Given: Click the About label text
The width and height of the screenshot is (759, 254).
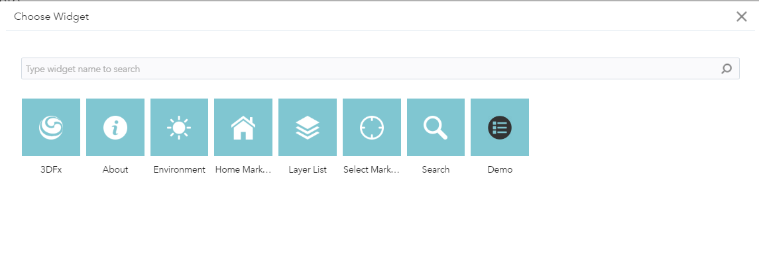Looking at the screenshot, I should [x=115, y=169].
